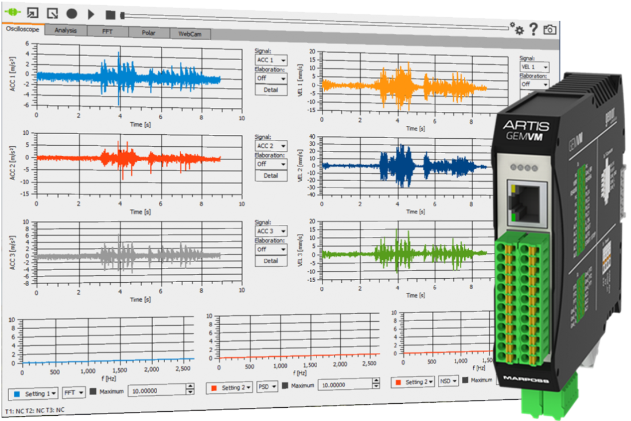Open the blue Setting 1 dropdown
This screenshot has width=631, height=421.
(x=34, y=393)
